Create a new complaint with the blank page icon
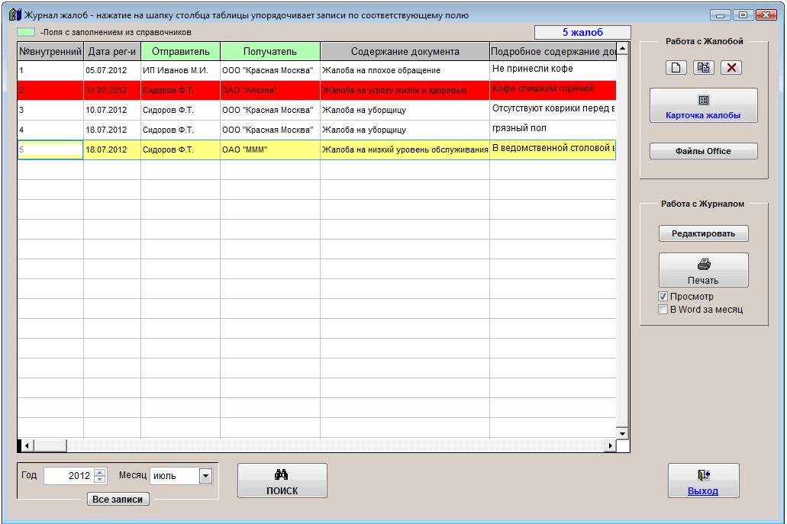 (676, 68)
